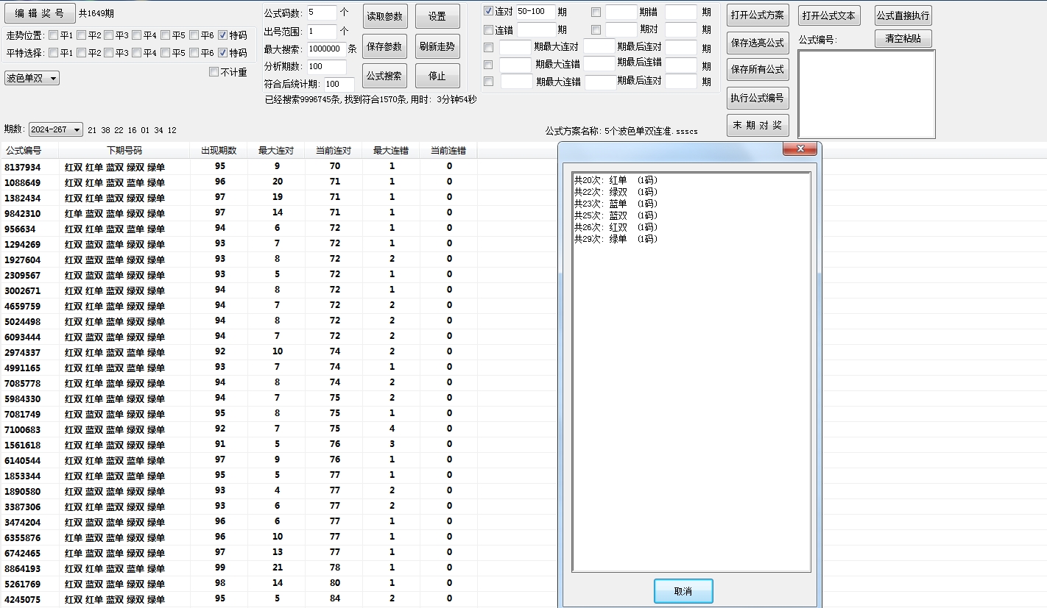Toggle the 不计重 checkbox

coord(214,72)
